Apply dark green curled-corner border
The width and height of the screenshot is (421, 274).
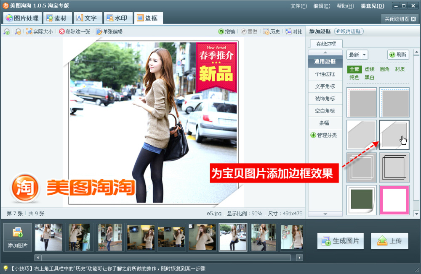point(362,200)
